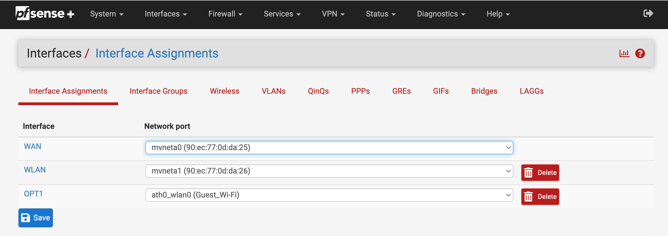
Task: Open the System menu
Action: (107, 14)
